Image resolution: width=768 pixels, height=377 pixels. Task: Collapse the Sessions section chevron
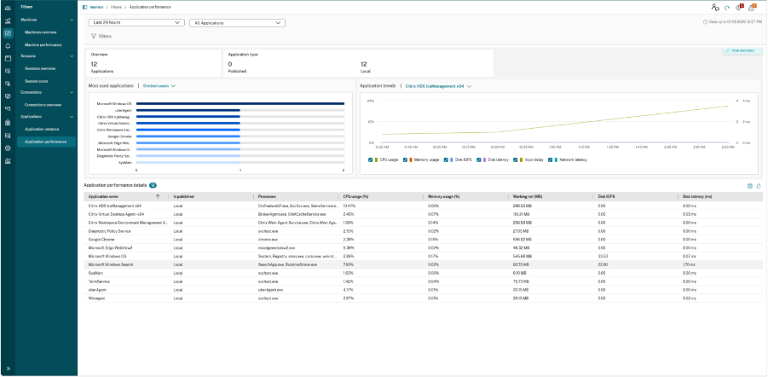[72, 56]
